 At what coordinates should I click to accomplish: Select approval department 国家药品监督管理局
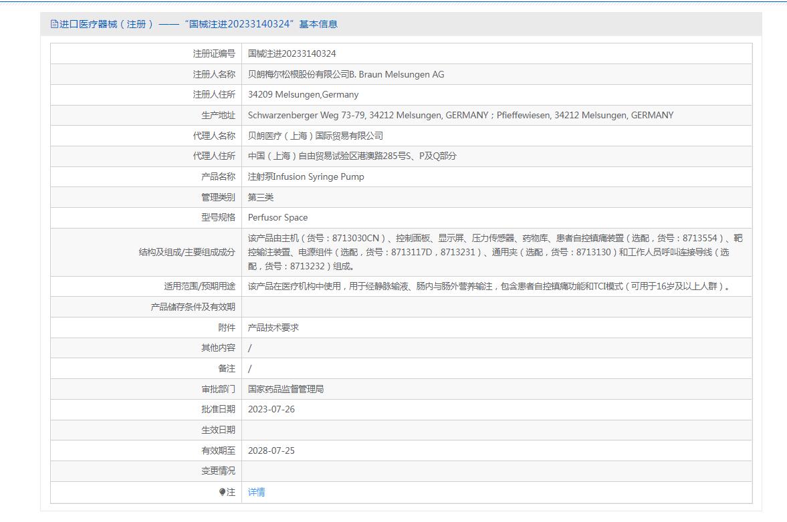coord(286,389)
